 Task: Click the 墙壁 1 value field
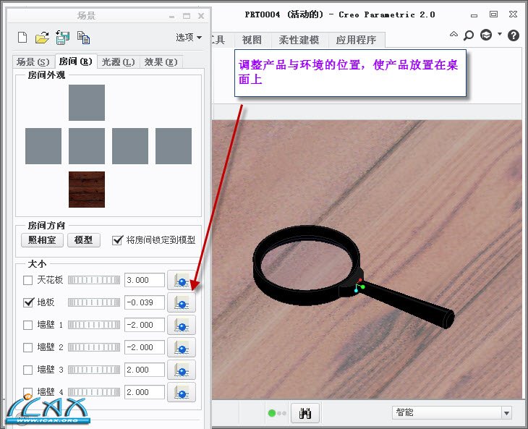pyautogui.click(x=145, y=325)
